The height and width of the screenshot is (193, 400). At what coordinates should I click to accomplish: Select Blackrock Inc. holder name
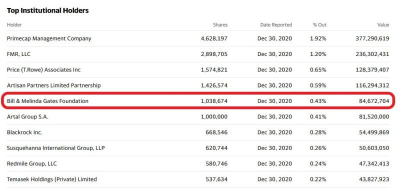point(24,132)
